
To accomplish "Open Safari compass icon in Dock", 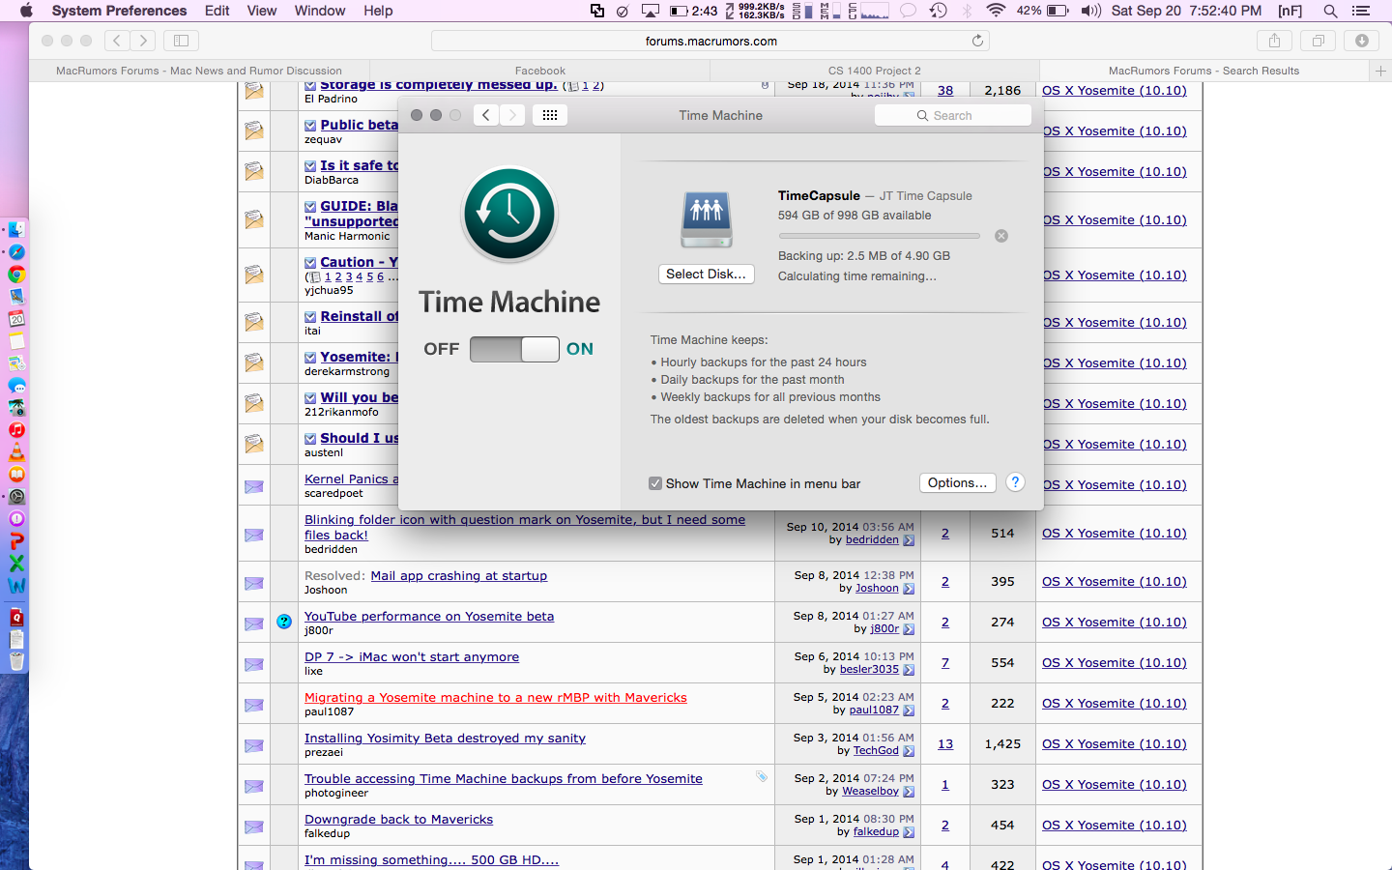I will (16, 252).
